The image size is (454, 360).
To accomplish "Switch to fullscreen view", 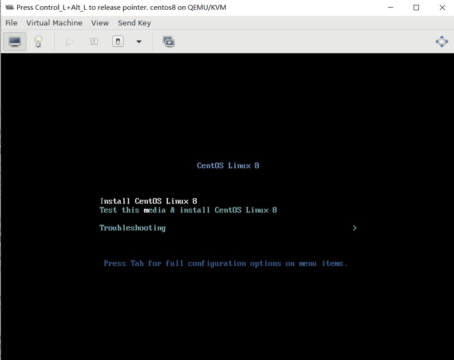I will coord(442,42).
